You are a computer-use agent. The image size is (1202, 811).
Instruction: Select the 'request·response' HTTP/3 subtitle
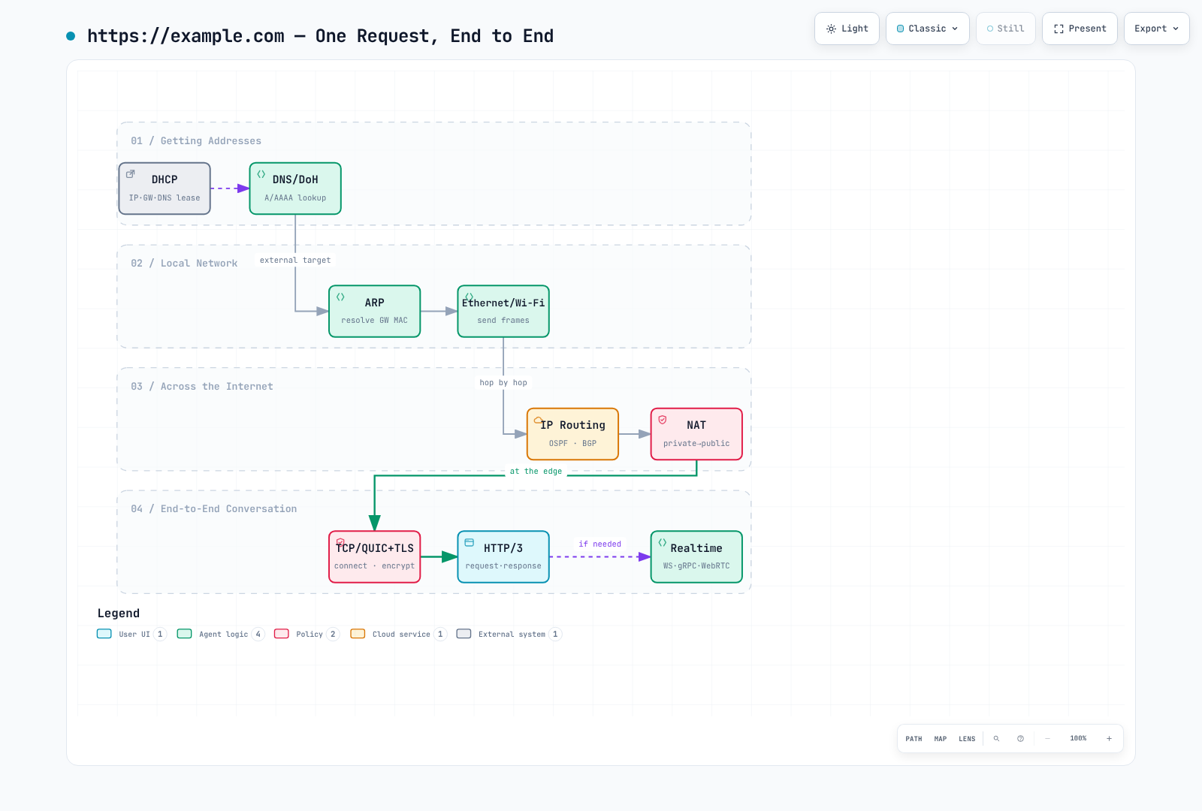pos(503,566)
